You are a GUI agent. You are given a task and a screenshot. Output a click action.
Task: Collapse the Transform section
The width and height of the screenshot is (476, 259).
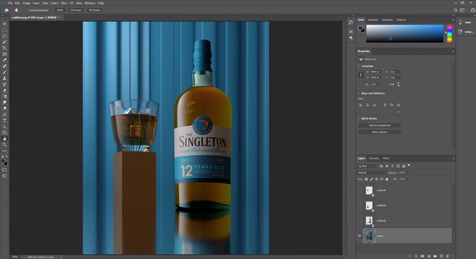(358, 66)
